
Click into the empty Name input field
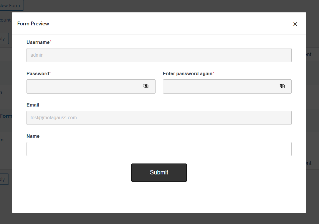(159, 149)
